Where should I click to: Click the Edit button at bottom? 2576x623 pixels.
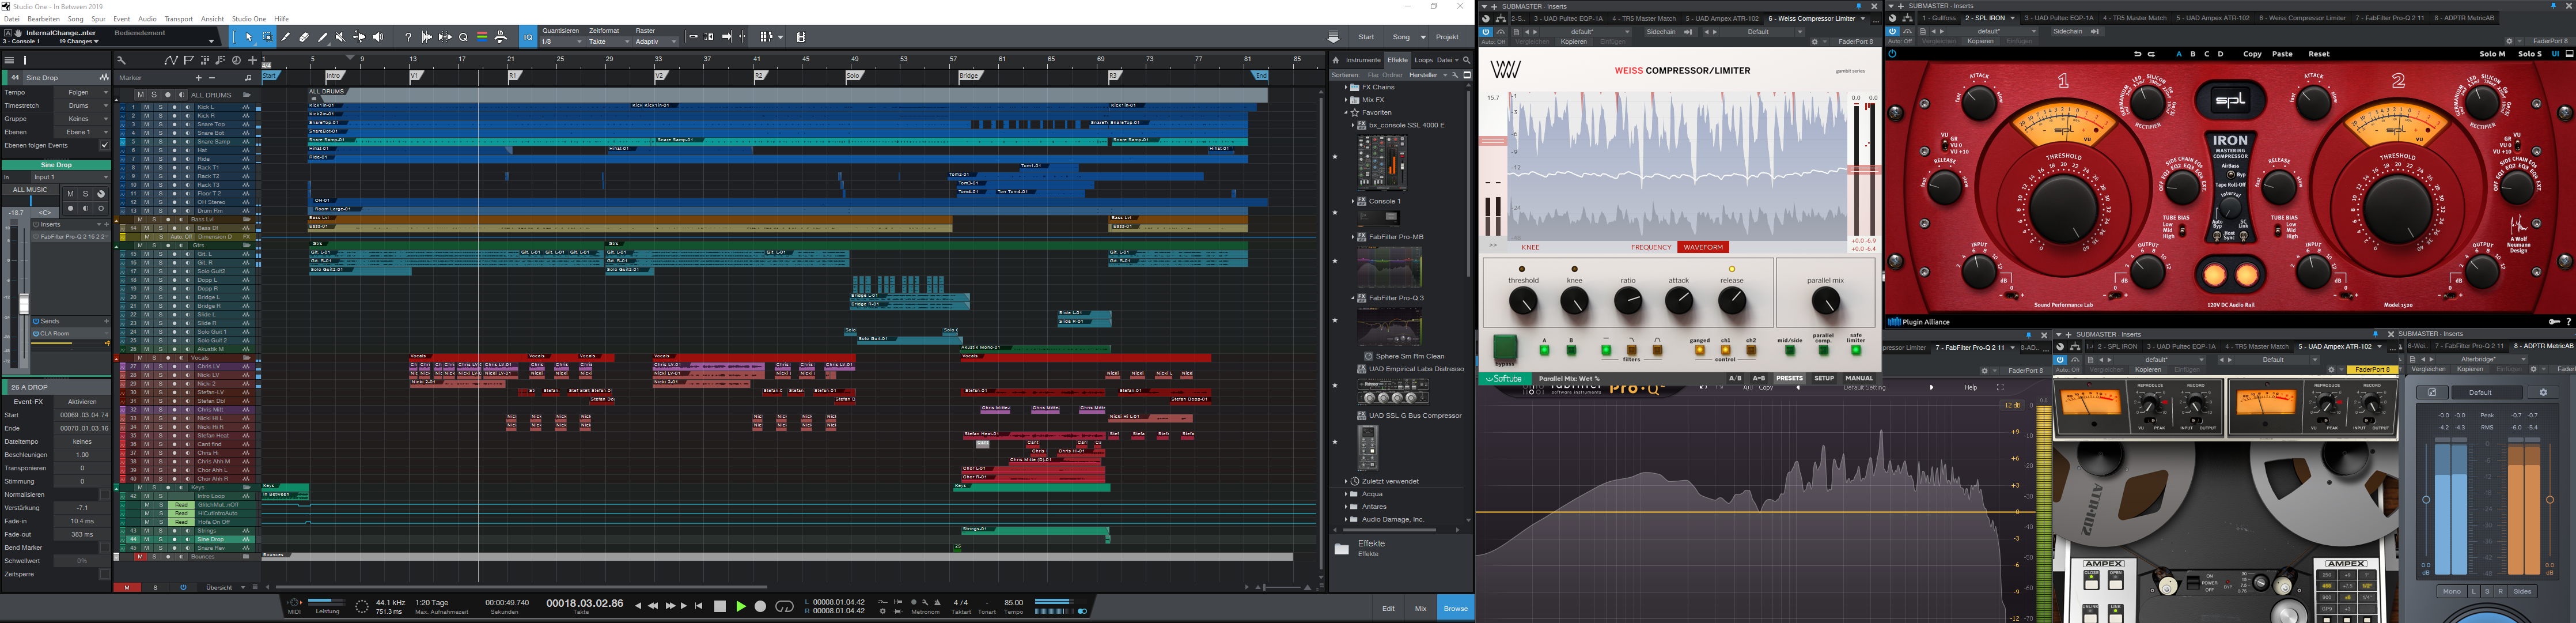1388,608
